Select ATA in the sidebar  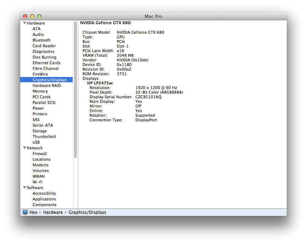37,29
